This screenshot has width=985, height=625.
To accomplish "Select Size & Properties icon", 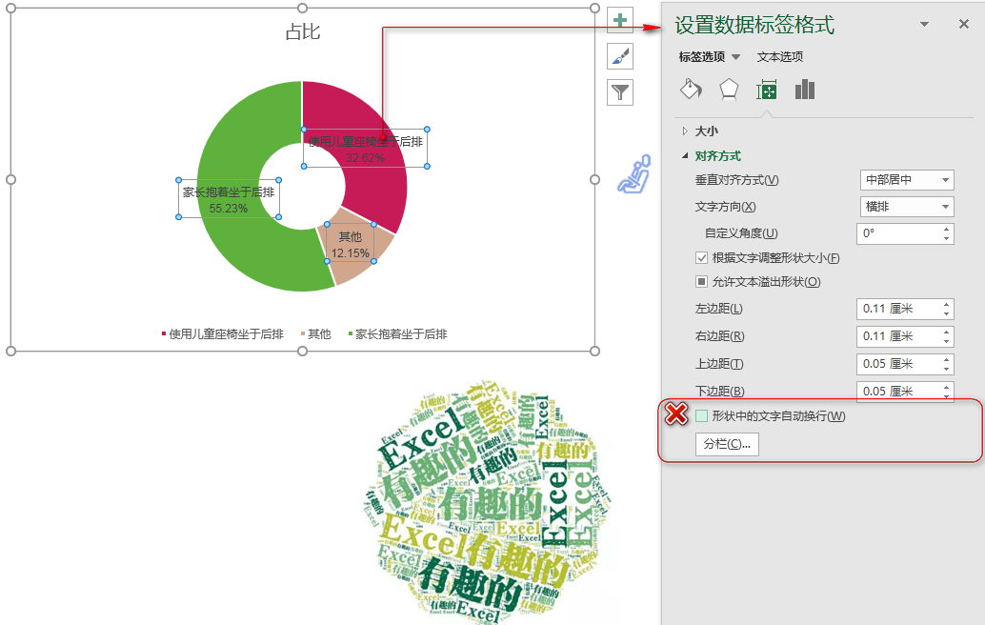I will click(767, 90).
